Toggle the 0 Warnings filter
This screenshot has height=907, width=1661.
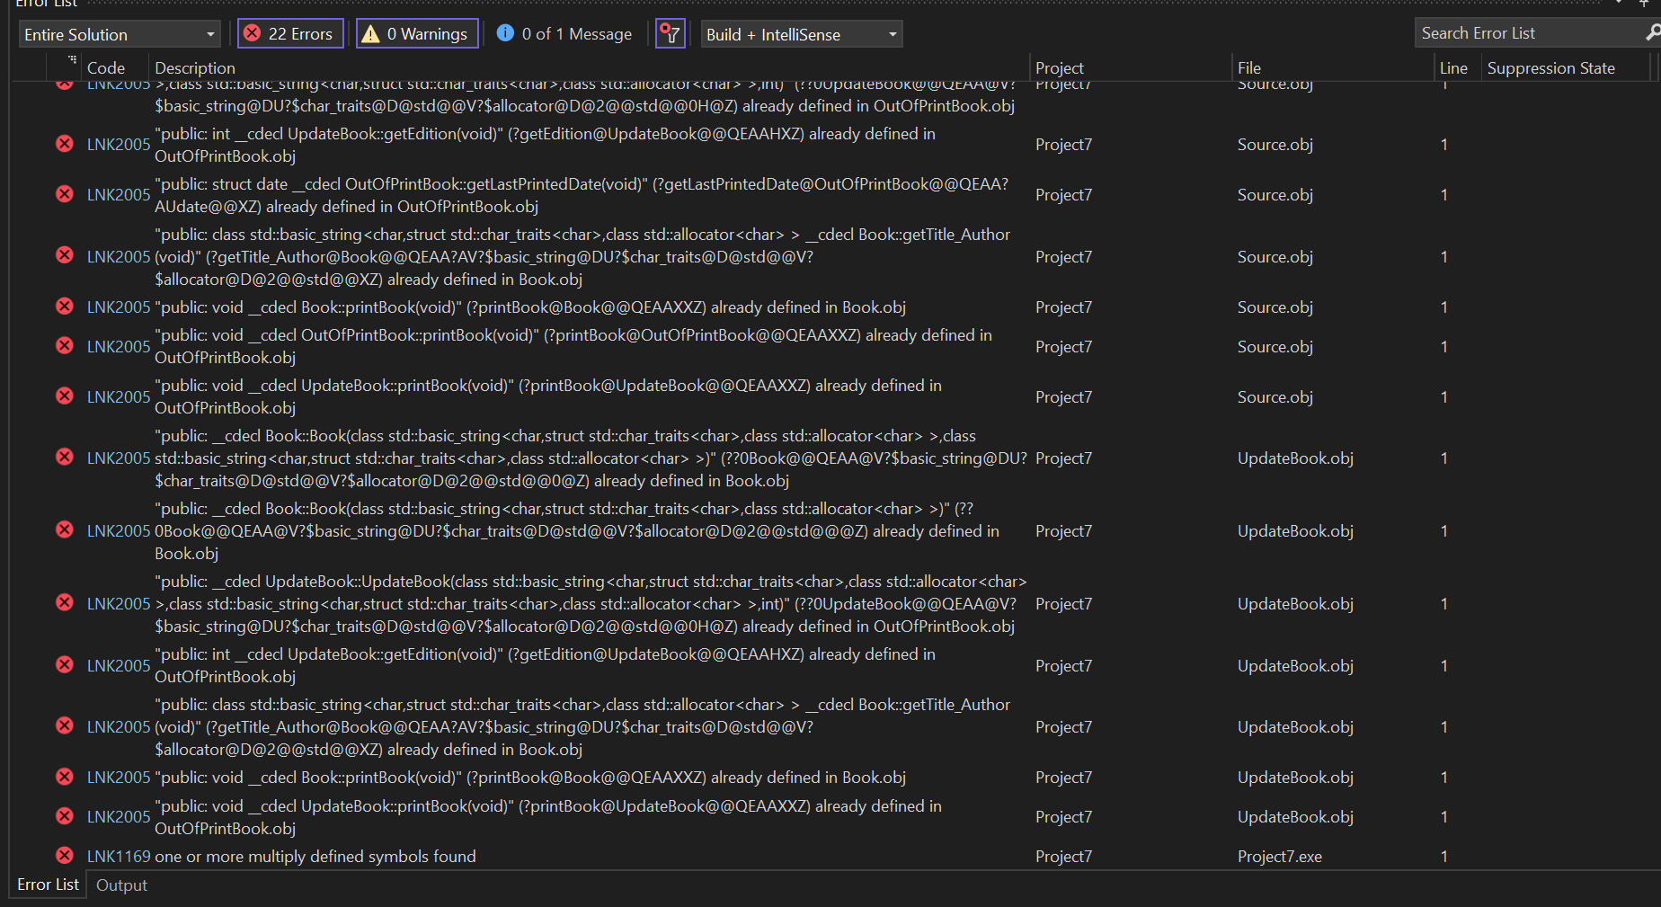416,32
